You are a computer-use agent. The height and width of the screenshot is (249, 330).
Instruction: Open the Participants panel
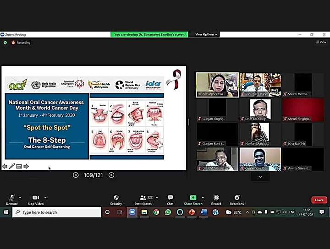pos(143,199)
